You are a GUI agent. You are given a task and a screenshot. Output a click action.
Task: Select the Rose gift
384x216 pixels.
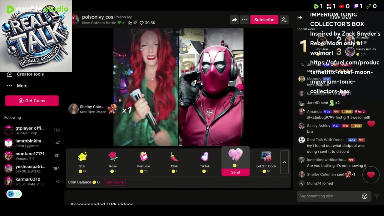click(x=113, y=162)
